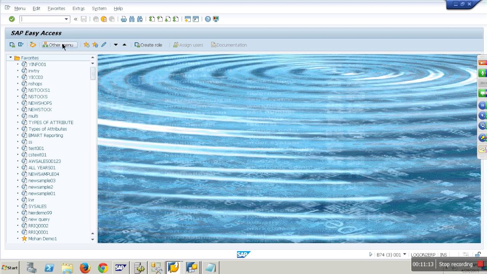Image resolution: width=487 pixels, height=274 pixels.
Task: Select the BMART Reporting favorite
Action: pyautogui.click(x=46, y=135)
